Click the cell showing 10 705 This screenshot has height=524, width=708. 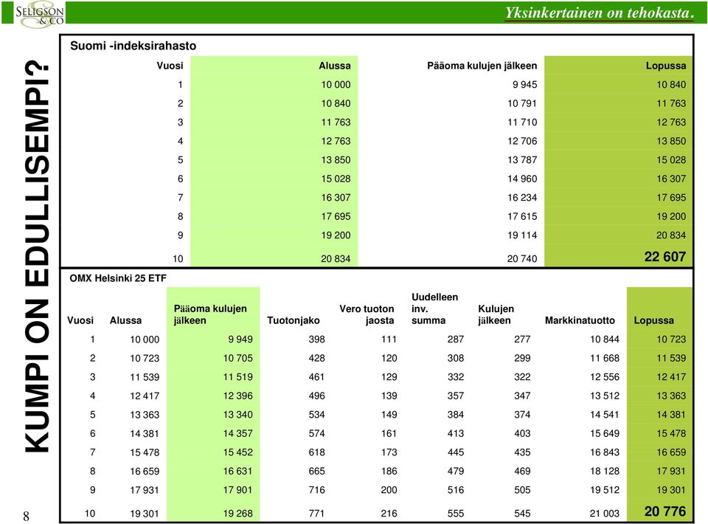point(238,358)
